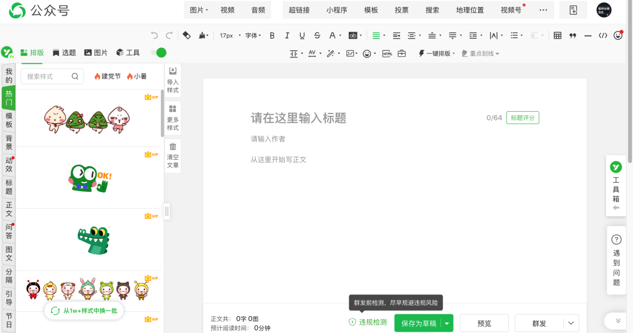Toggle strikethrough formatting
This screenshot has height=333, width=633.
point(317,36)
